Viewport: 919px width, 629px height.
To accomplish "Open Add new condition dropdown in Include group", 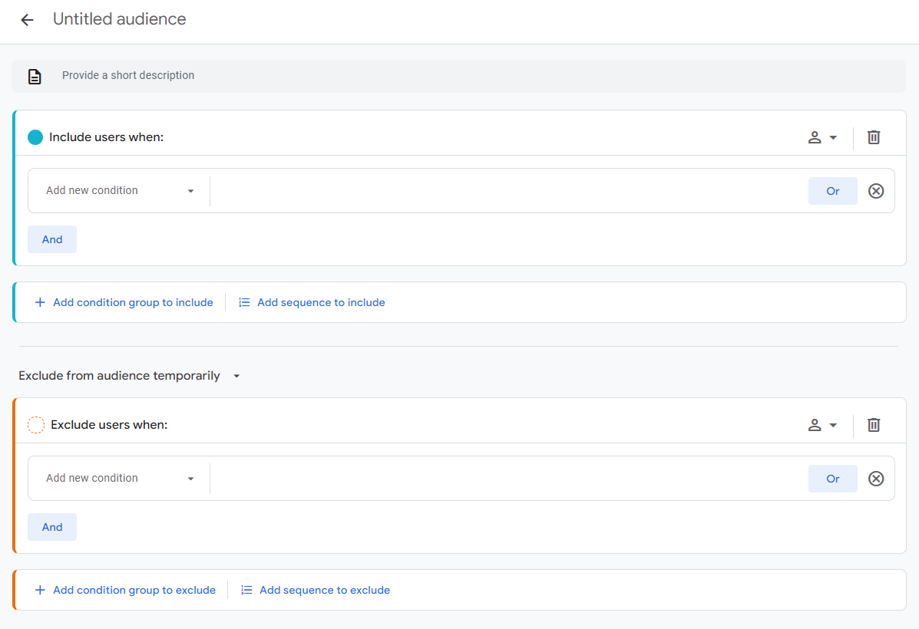I will pos(120,191).
